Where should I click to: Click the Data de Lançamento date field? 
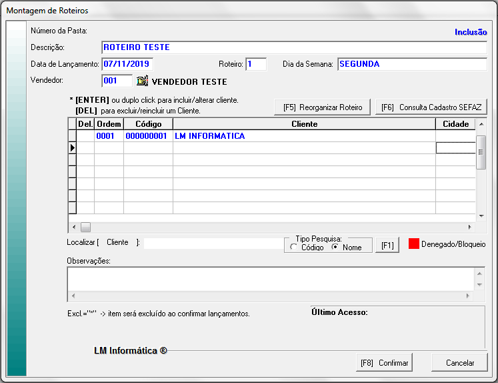click(x=127, y=64)
